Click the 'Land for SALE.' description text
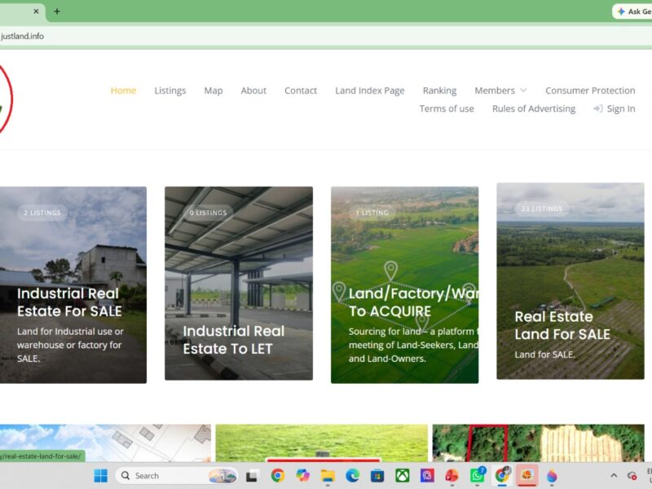Image resolution: width=652 pixels, height=489 pixels. (x=544, y=355)
